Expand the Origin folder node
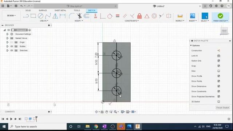The width and height of the screenshot is (233, 131). coord(7,42)
